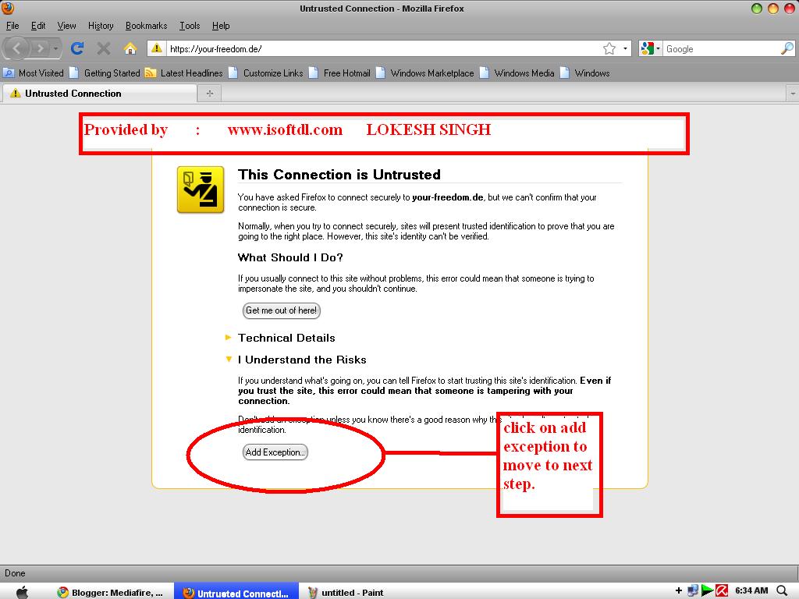Image resolution: width=799 pixels, height=599 pixels.
Task: Click the Firefox logo in title bar
Action: pyautogui.click(x=8, y=8)
